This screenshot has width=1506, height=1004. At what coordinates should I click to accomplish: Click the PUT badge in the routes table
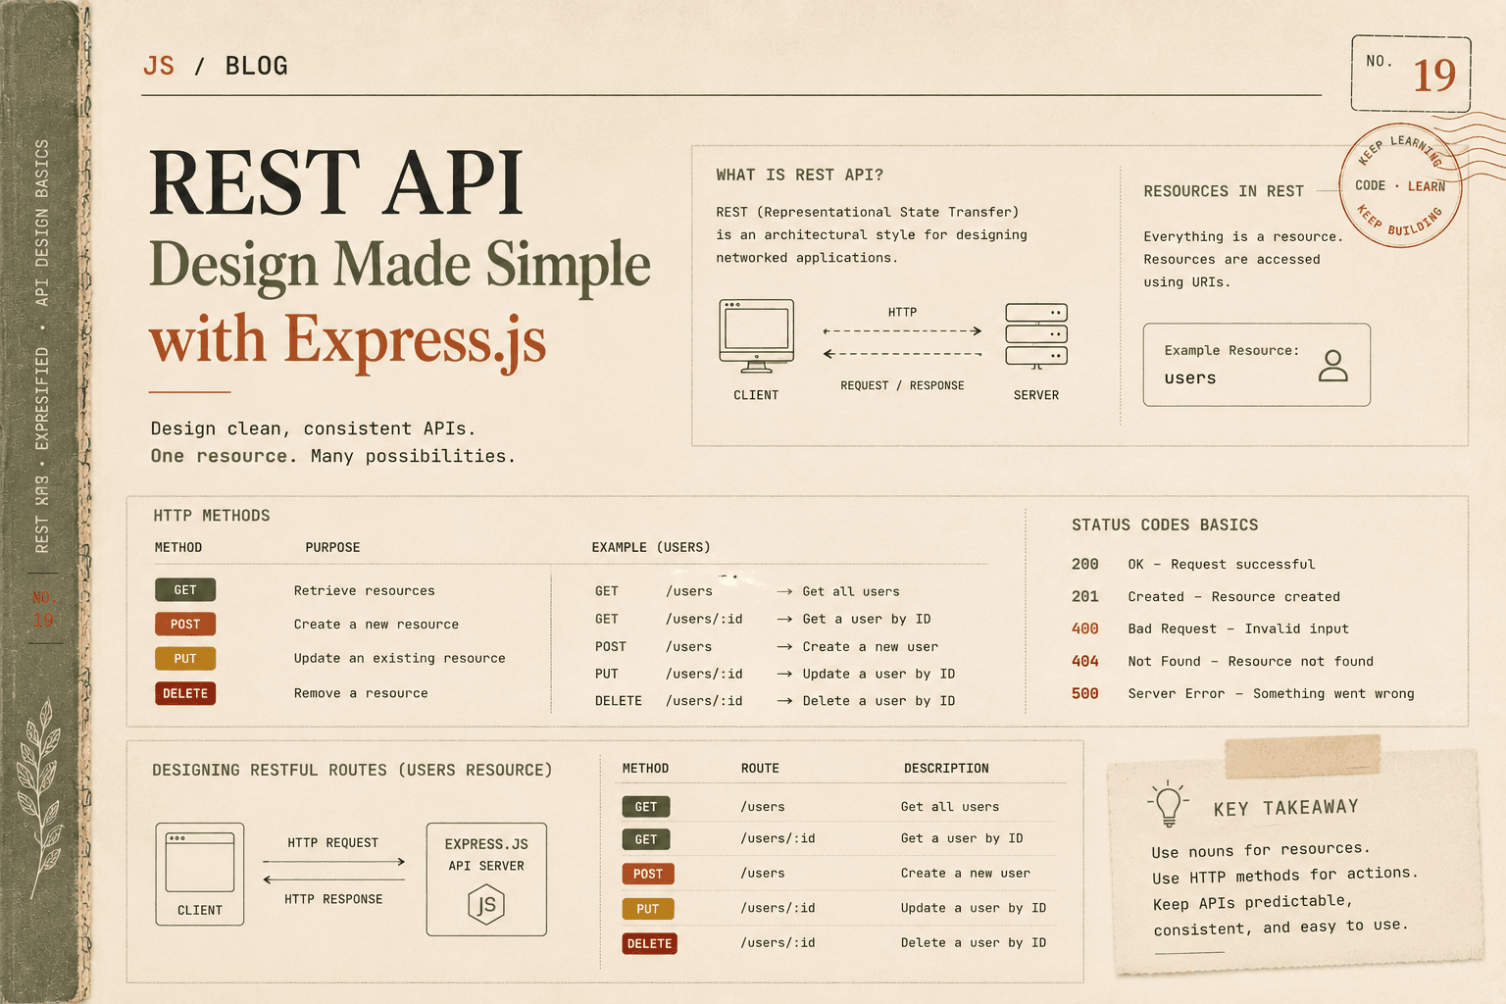648,909
